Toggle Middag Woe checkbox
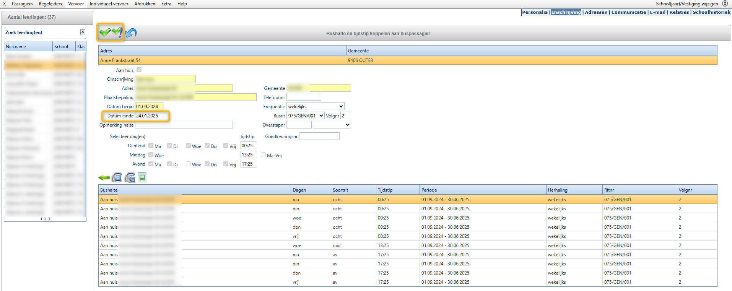 click(x=151, y=155)
